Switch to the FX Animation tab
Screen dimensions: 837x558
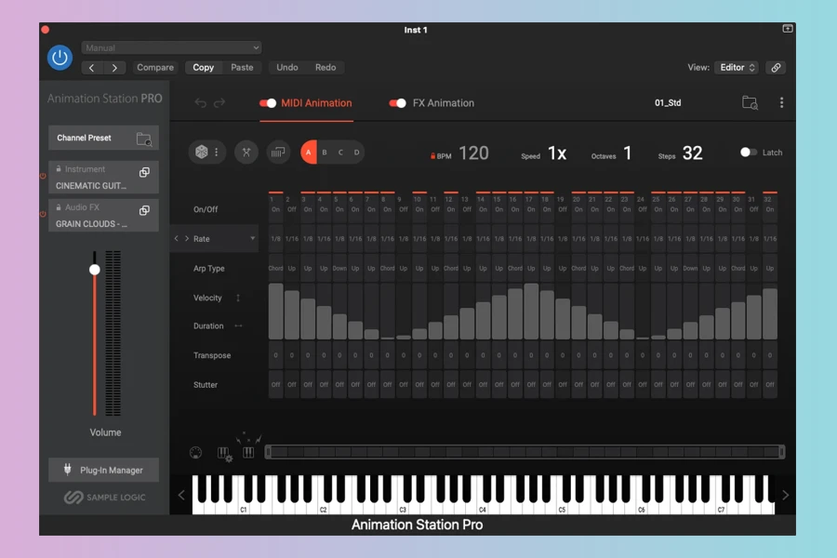click(443, 103)
